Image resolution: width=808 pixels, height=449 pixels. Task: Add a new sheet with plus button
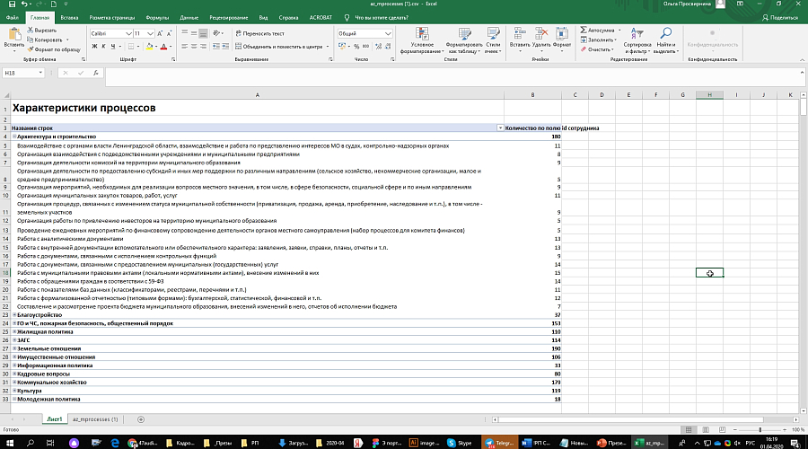pos(141,419)
